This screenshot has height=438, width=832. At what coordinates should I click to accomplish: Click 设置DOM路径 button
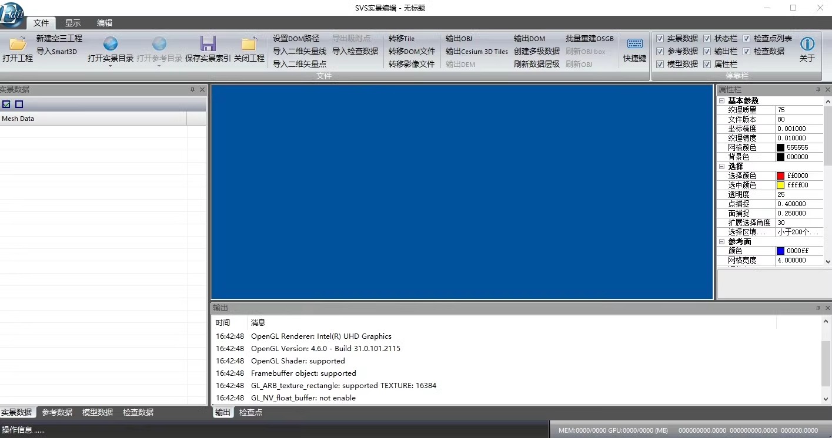coord(296,38)
